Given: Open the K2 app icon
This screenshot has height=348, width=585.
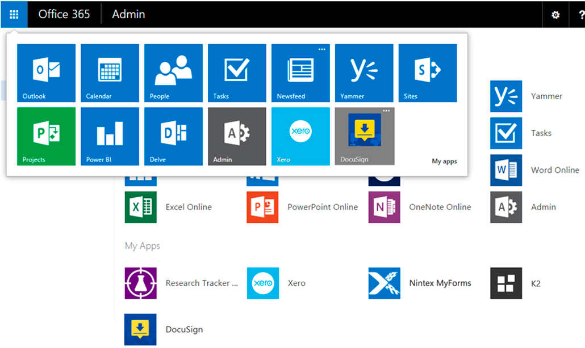Looking at the screenshot, I should point(506,283).
